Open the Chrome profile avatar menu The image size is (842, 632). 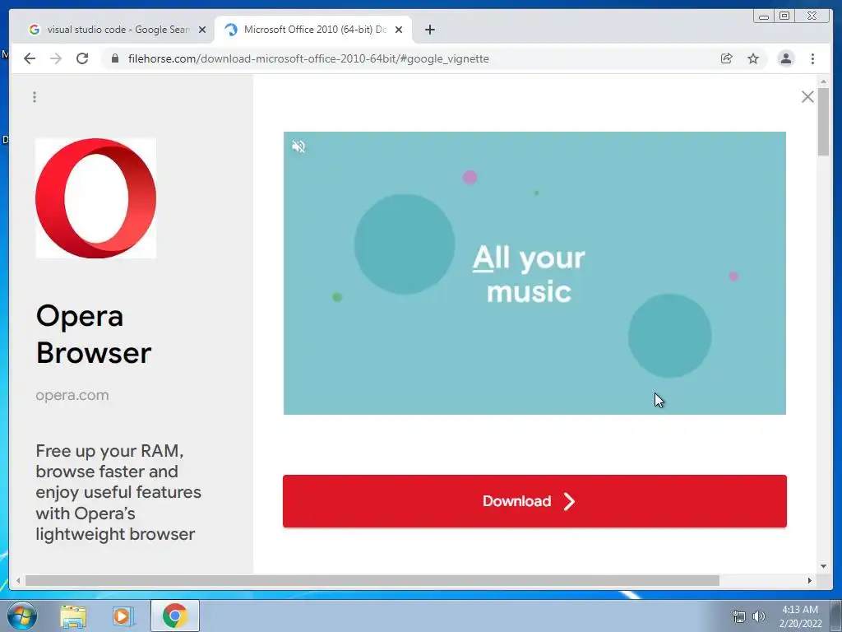tap(785, 58)
